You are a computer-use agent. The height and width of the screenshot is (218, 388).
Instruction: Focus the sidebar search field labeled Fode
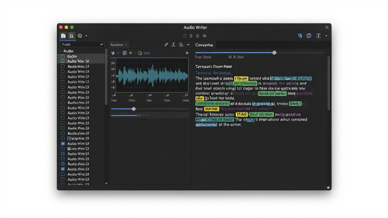pyautogui.click(x=82, y=45)
